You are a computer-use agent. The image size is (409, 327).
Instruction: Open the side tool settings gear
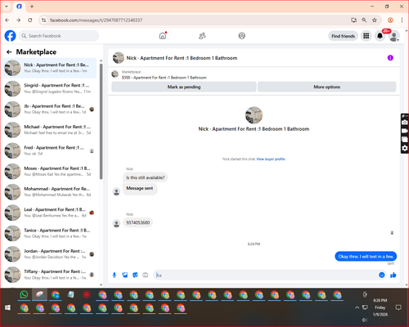[x=405, y=148]
